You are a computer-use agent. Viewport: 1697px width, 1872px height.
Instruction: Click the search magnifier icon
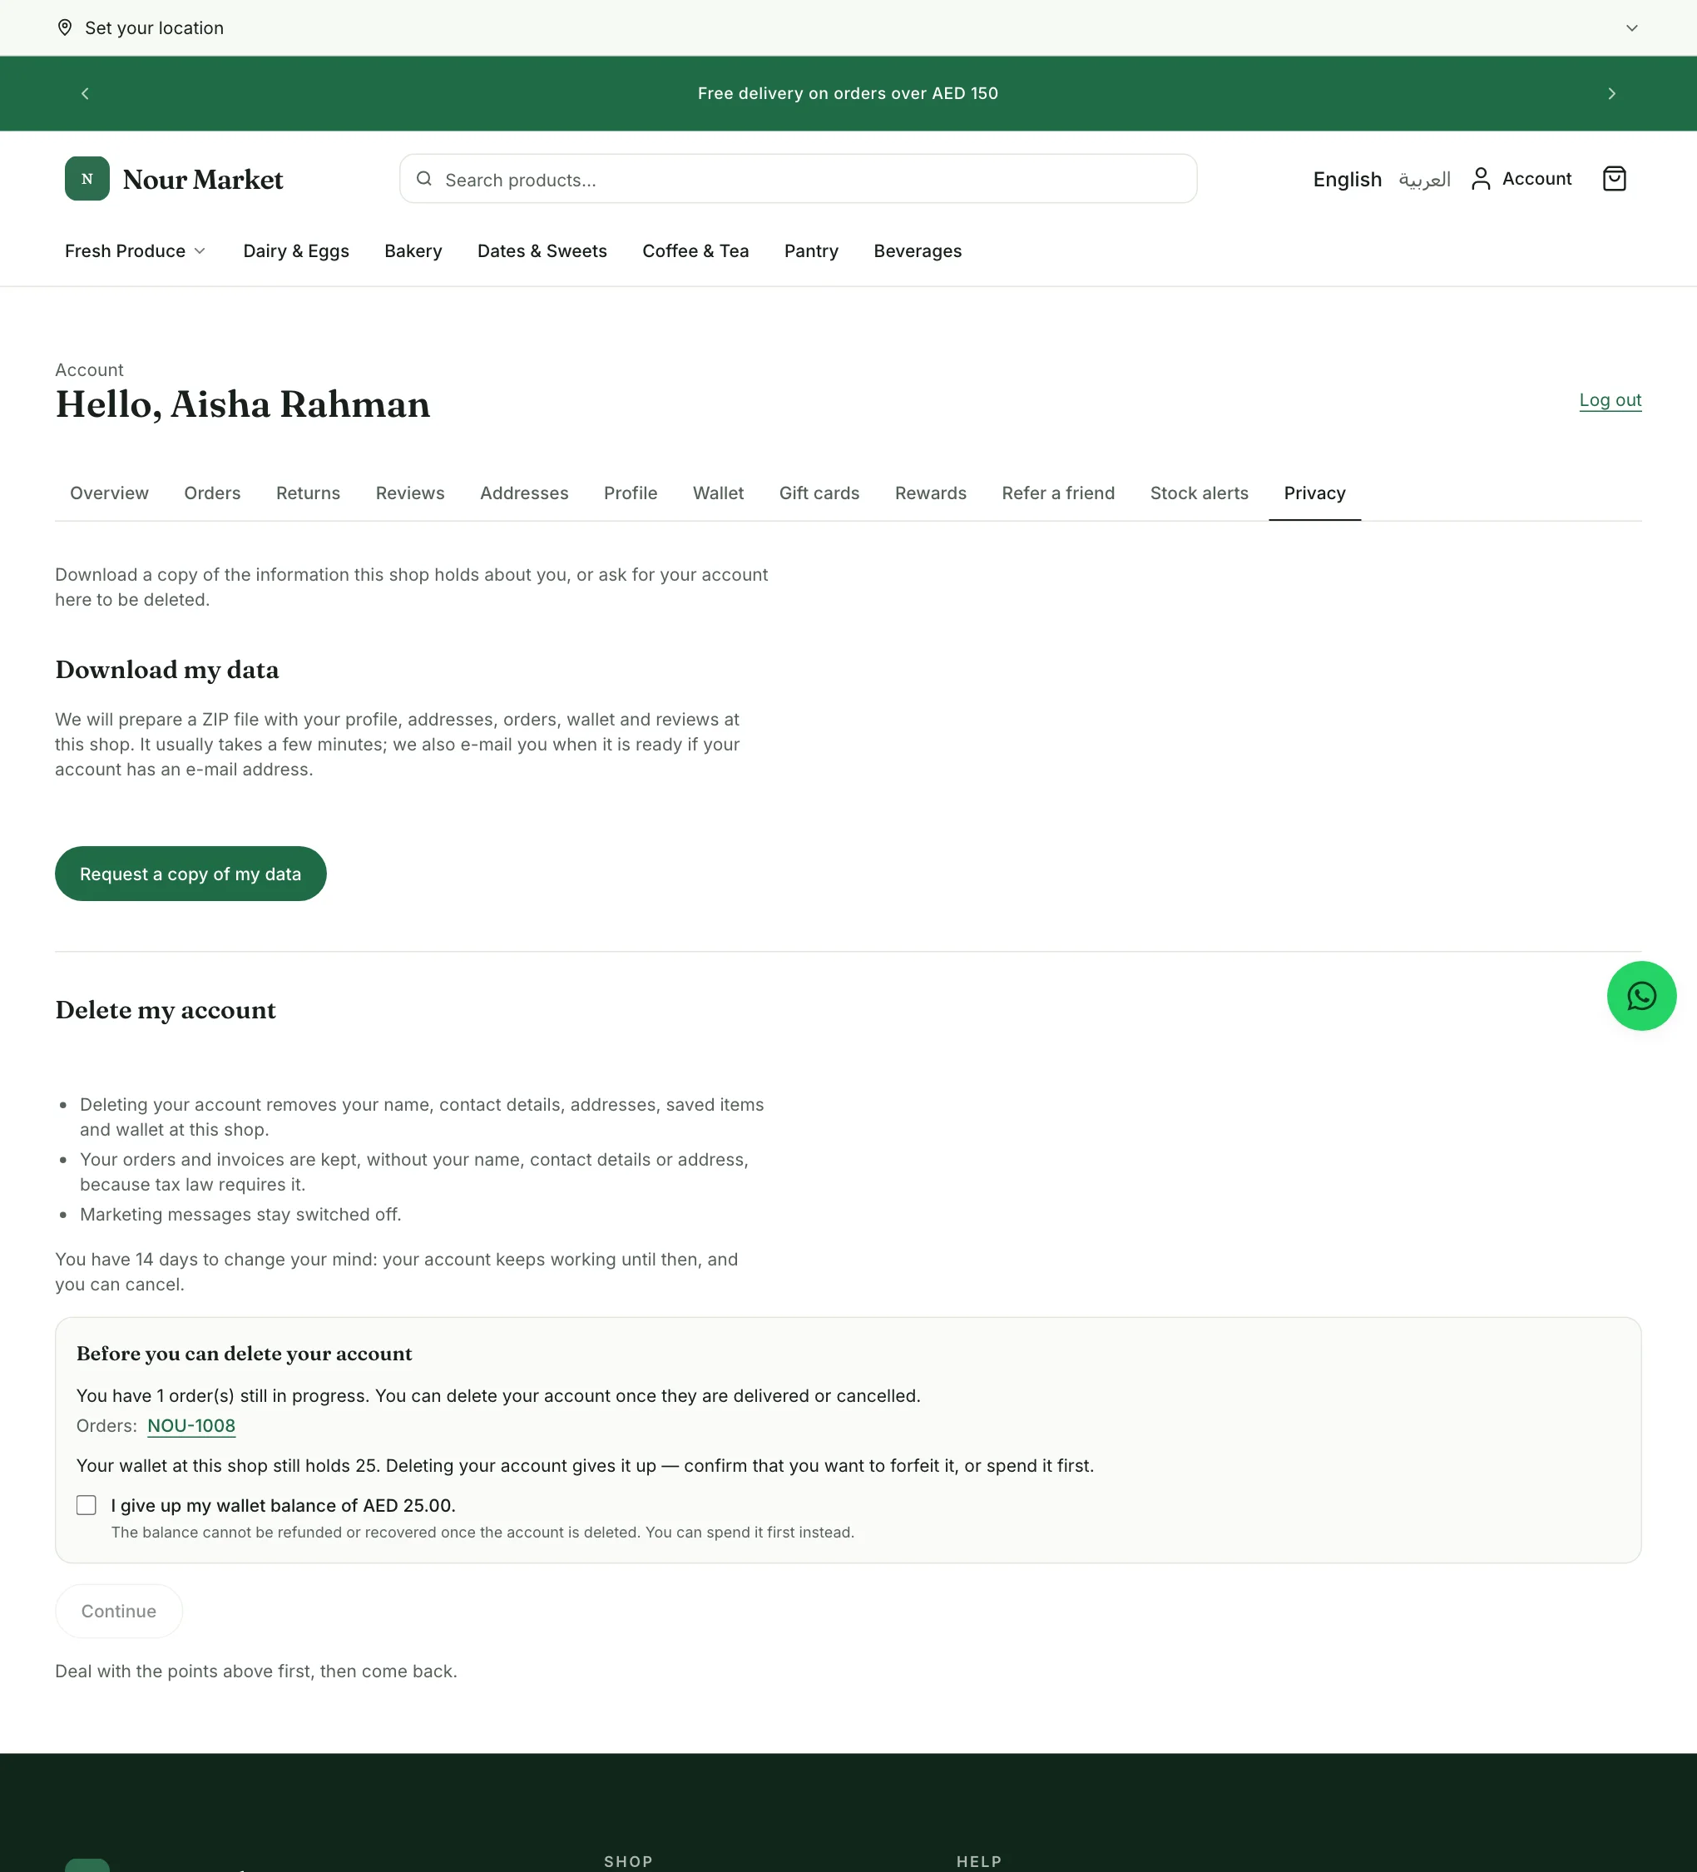[x=424, y=178]
